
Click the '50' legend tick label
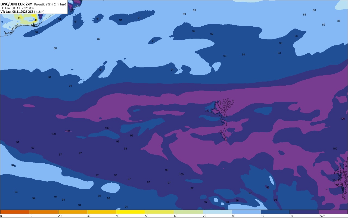click(x=147, y=216)
